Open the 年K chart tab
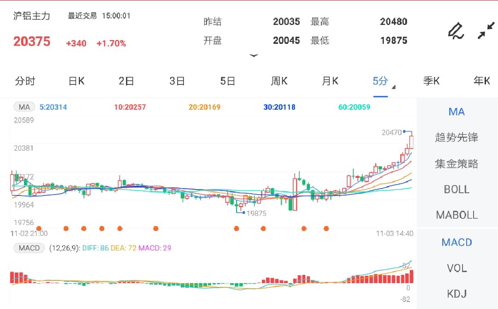Viewport: 498px width, 309px height. [482, 81]
